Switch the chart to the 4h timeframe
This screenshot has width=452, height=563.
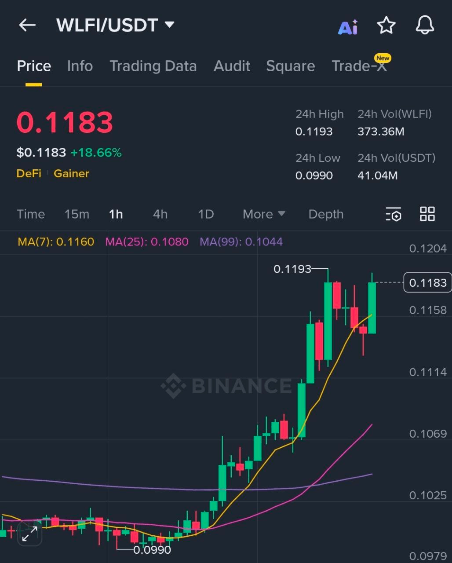click(160, 215)
